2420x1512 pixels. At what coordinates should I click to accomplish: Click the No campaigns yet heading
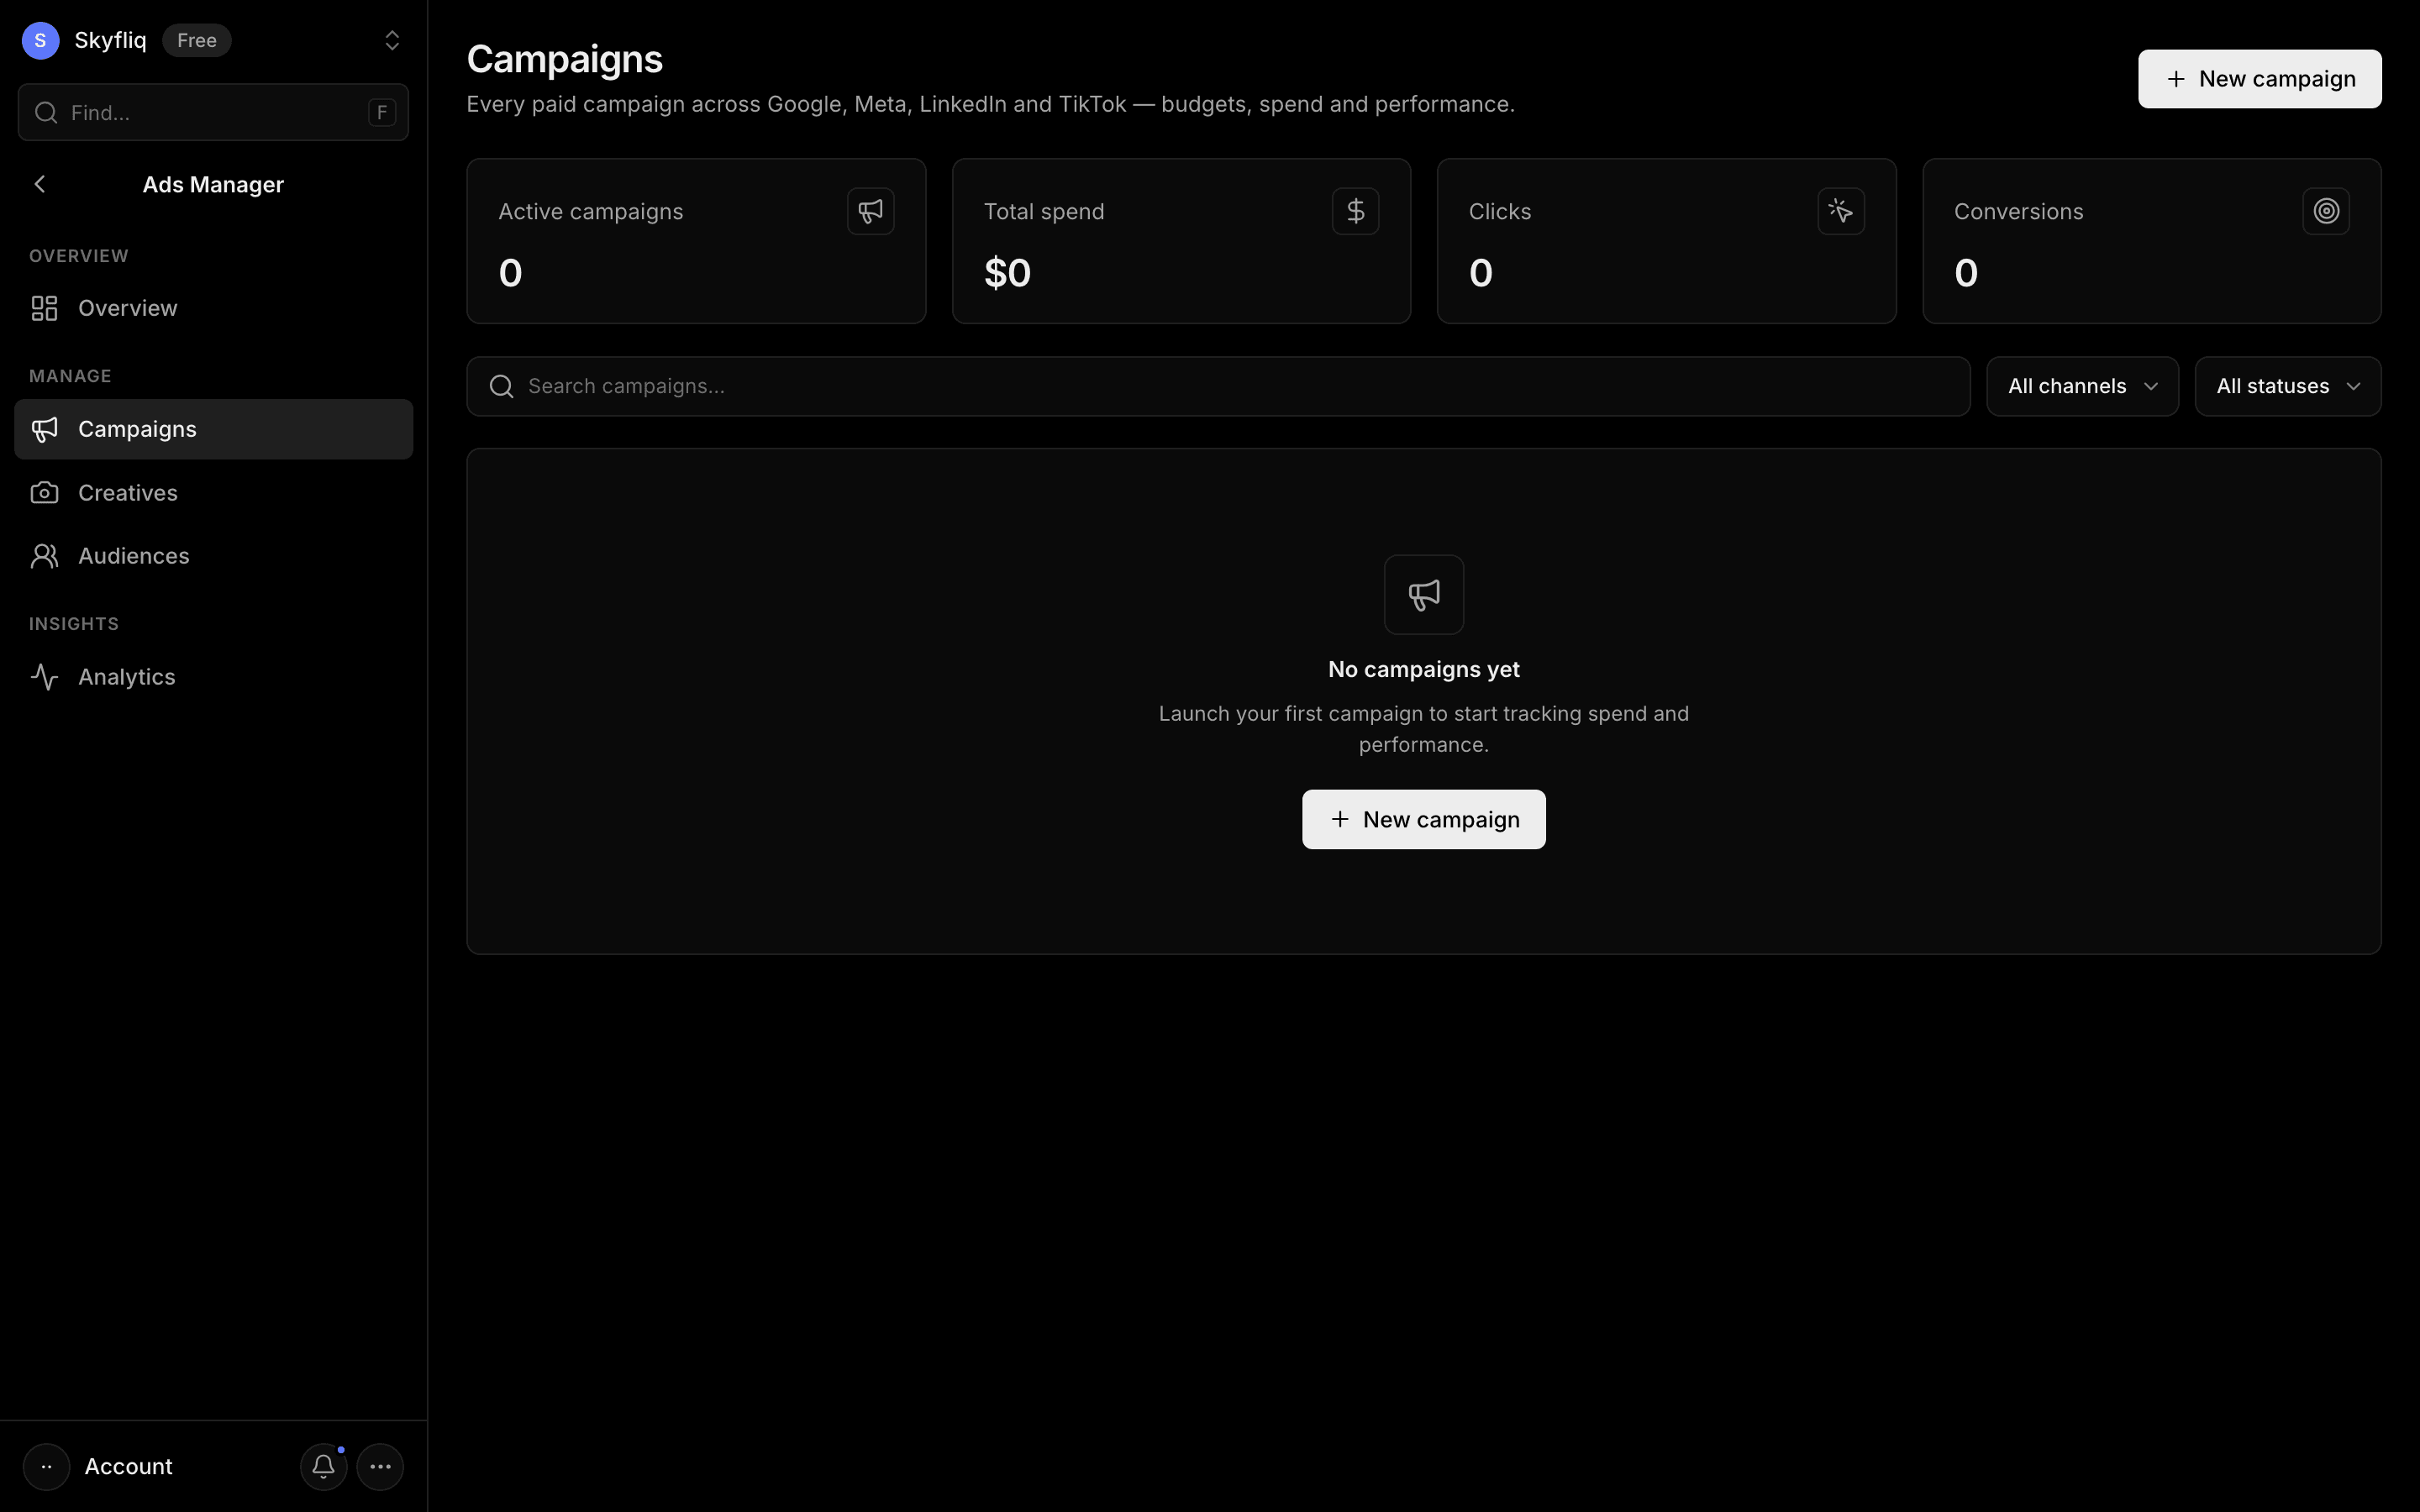click(x=1423, y=669)
